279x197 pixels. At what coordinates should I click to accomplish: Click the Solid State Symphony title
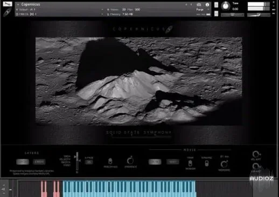click(138, 133)
